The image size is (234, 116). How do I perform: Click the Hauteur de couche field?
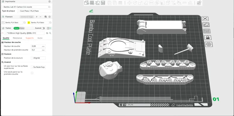[x=38, y=46]
